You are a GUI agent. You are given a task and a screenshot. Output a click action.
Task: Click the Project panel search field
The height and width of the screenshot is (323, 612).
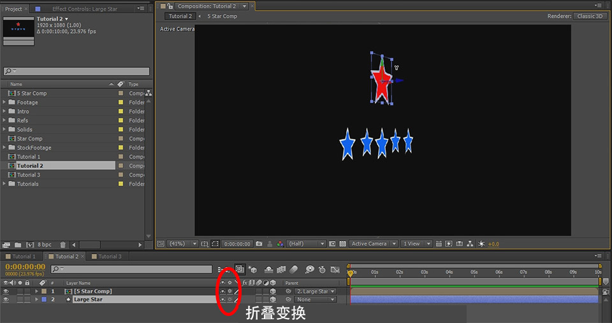click(x=76, y=71)
